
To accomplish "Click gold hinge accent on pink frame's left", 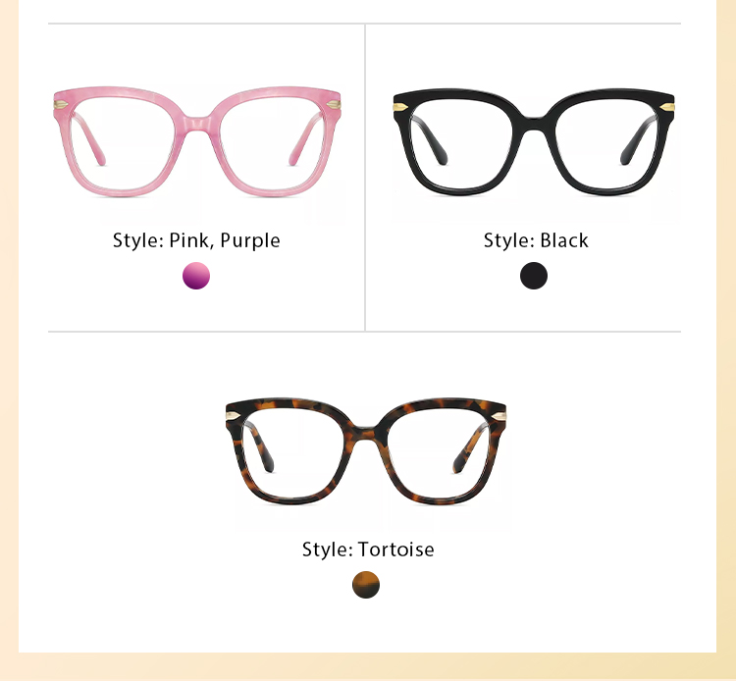I will pyautogui.click(x=61, y=104).
